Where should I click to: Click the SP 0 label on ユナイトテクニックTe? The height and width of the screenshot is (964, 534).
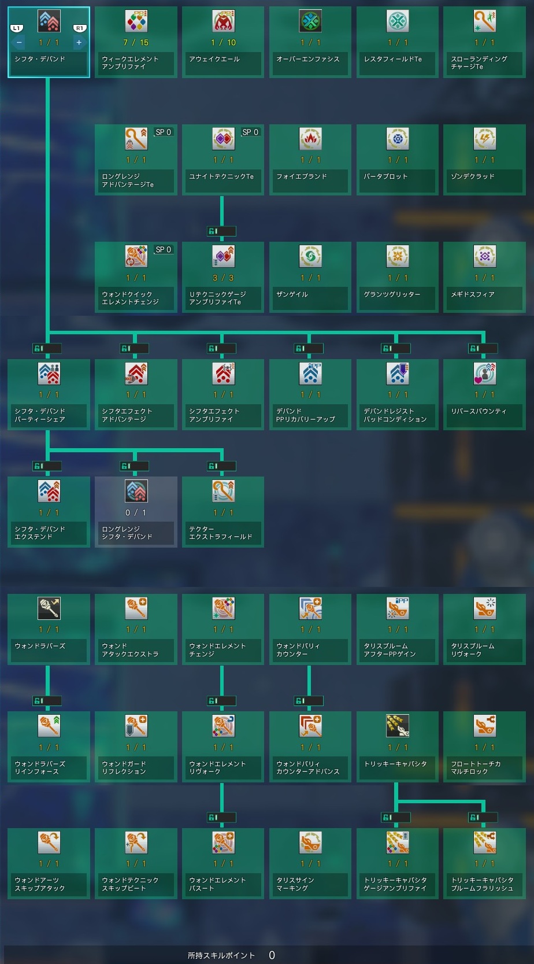pos(250,132)
